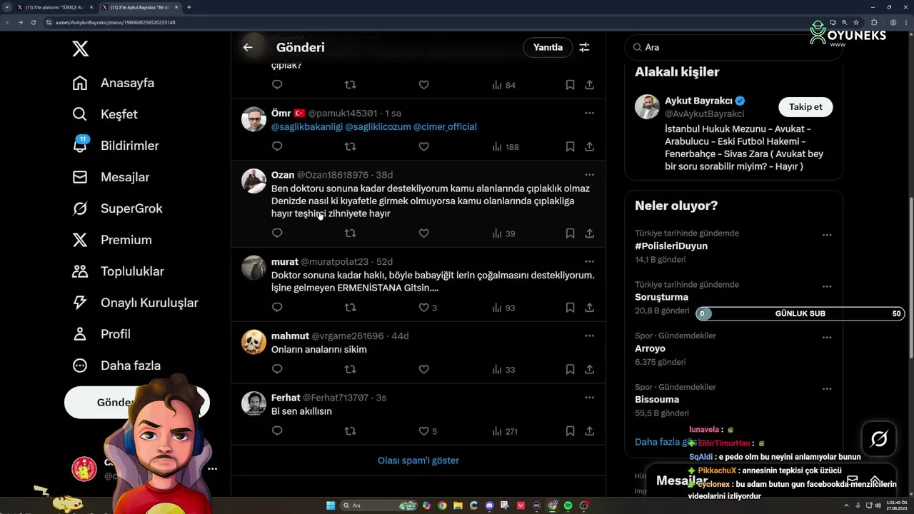Share murat's reply
This screenshot has width=914, height=514.
pyautogui.click(x=589, y=308)
